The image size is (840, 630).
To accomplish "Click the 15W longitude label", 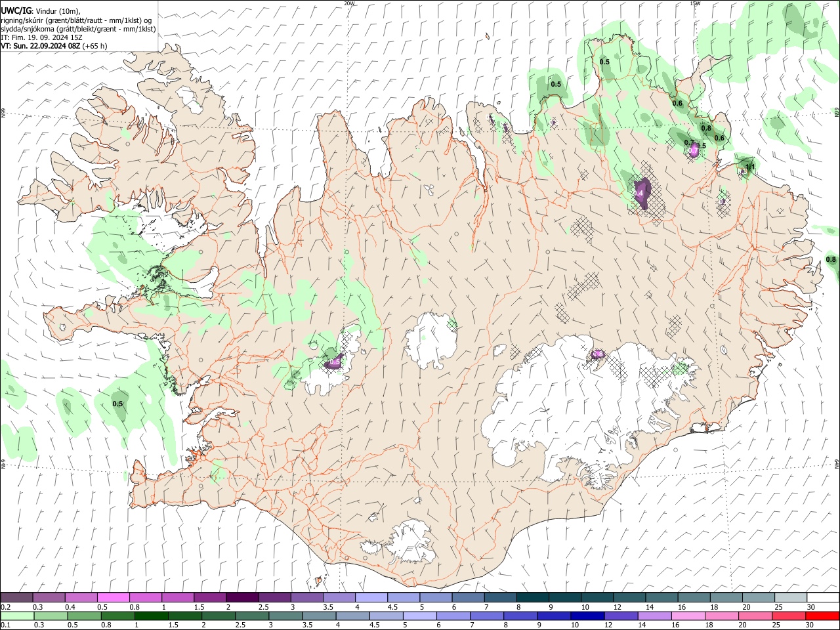I will click(695, 3).
